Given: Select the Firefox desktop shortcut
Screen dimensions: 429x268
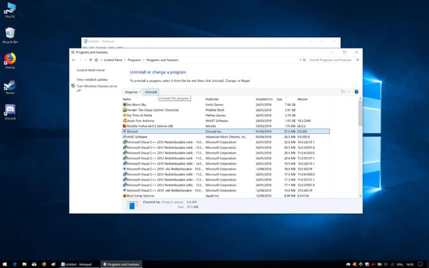Looking at the screenshot, I should 10,61.
